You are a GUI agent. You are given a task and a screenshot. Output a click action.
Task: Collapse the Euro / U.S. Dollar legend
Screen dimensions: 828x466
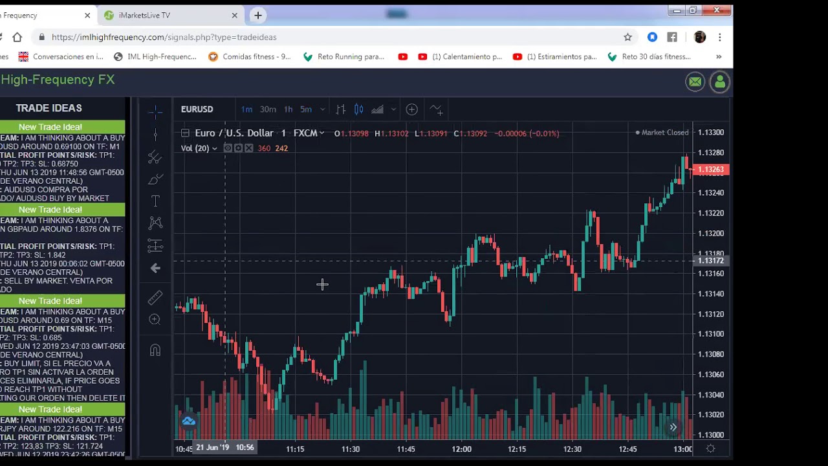point(185,133)
